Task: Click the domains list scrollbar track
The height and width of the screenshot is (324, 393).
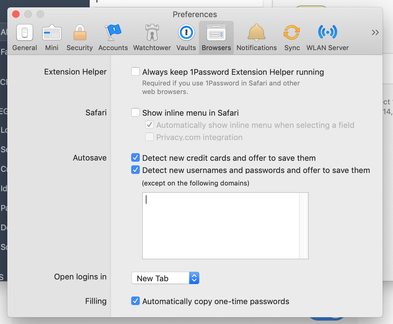Action: point(304,225)
